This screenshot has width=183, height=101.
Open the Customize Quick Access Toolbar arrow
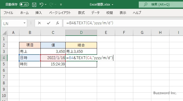(x=61, y=5)
